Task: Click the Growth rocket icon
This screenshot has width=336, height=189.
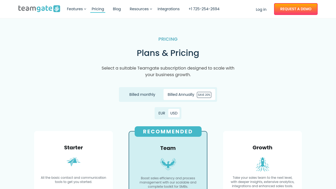Action: [x=262, y=164]
